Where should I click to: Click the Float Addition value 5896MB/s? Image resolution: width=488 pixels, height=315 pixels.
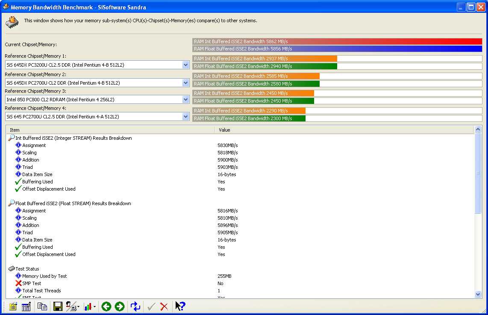pyautogui.click(x=227, y=225)
